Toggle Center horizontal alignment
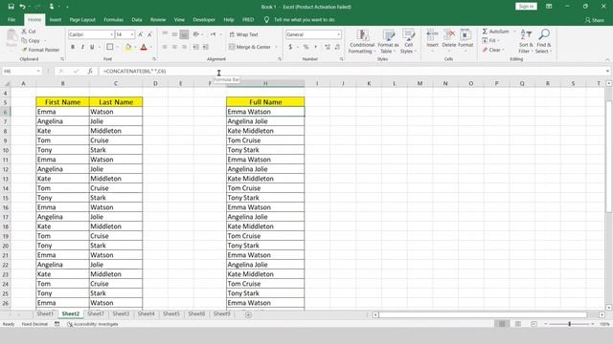 (174, 47)
